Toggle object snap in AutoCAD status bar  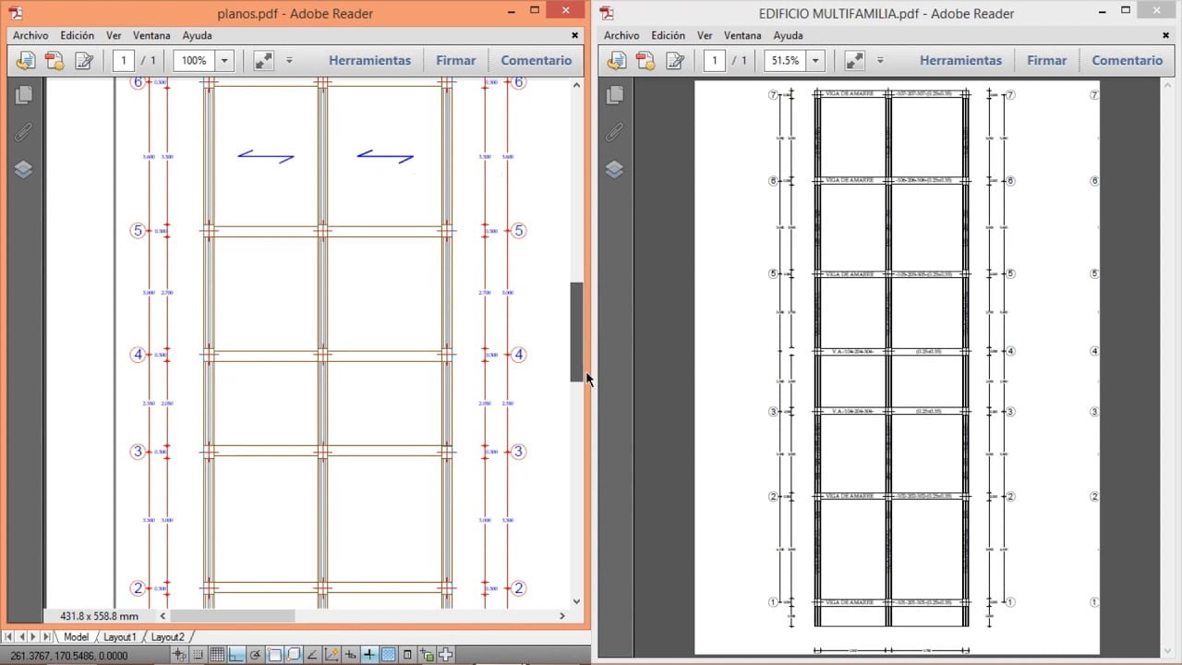(x=273, y=654)
